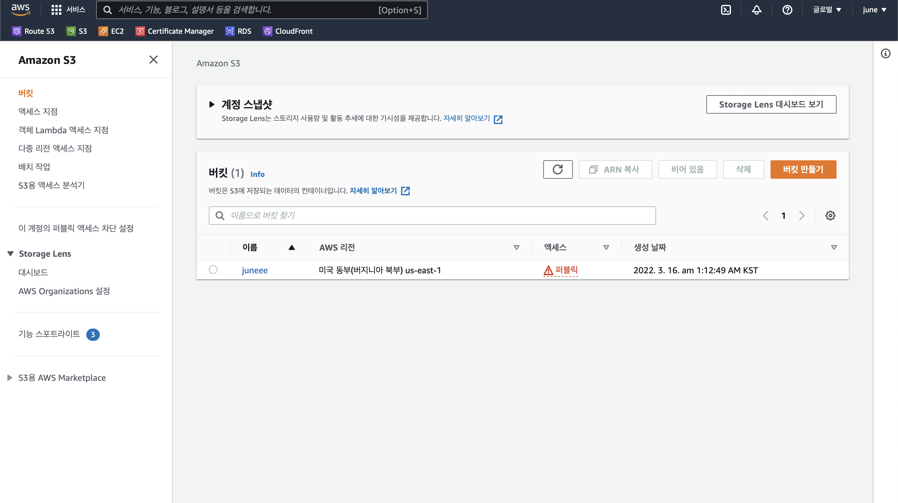Select 버킷 in side navigation
The width and height of the screenshot is (898, 503).
pos(25,93)
